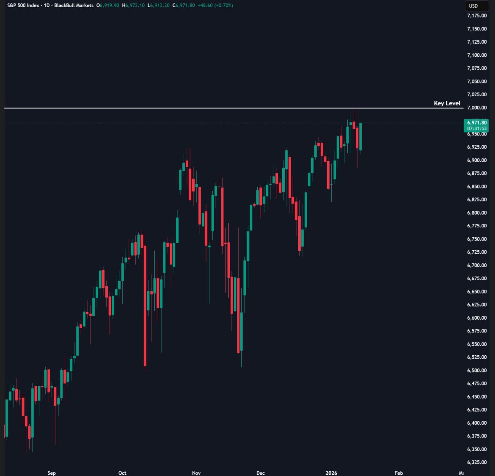Click the current price tag 6,971.80
Viewport: 495px width, 476px height.
tap(476, 123)
